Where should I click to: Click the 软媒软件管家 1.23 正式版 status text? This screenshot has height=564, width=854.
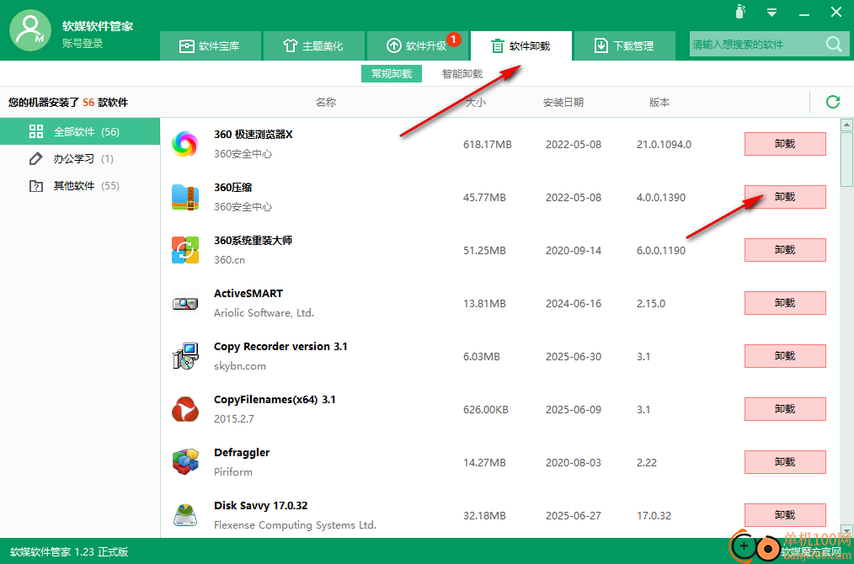pos(69,551)
